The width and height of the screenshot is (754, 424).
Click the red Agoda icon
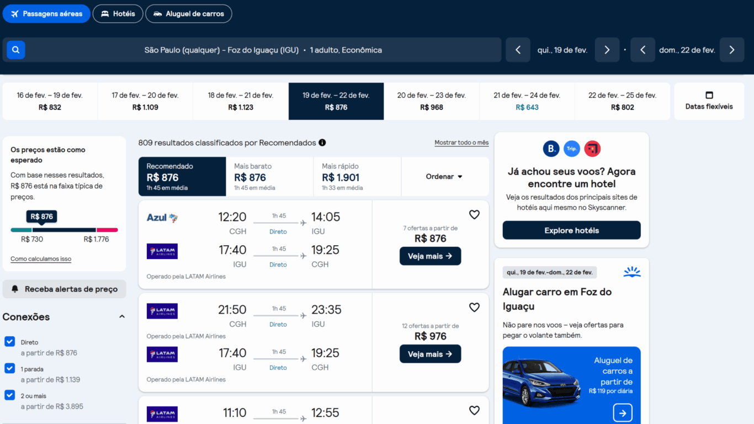tap(592, 149)
